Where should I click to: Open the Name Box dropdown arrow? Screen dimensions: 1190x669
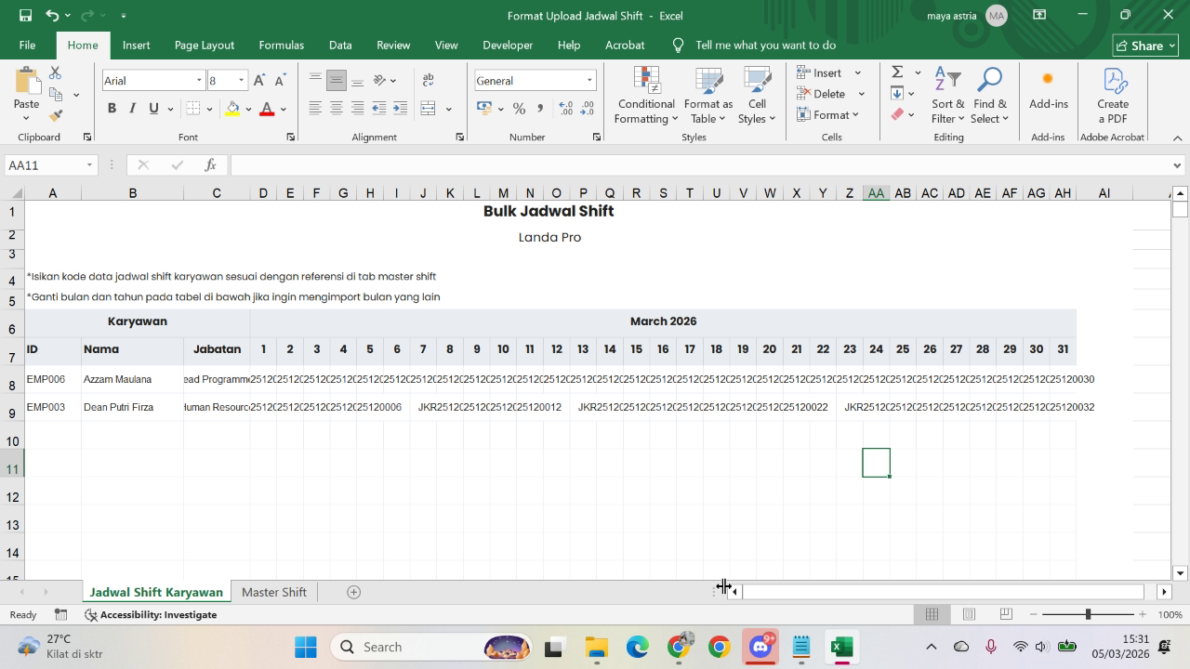click(x=89, y=165)
